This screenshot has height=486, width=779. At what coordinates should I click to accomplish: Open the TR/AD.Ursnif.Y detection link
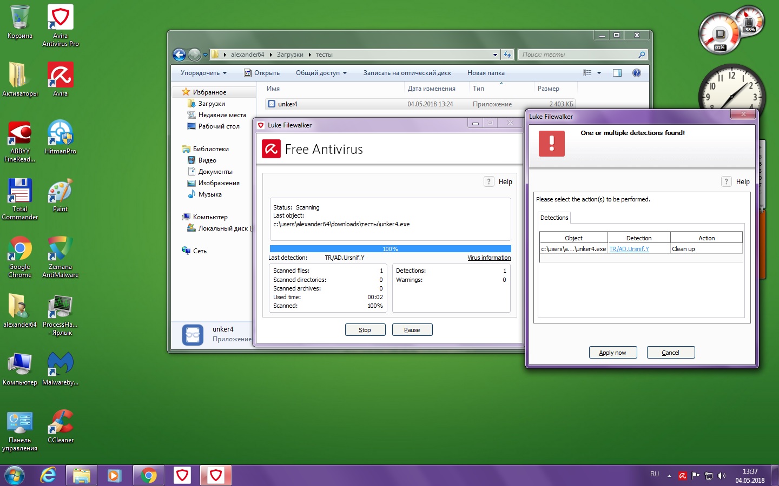[629, 249]
